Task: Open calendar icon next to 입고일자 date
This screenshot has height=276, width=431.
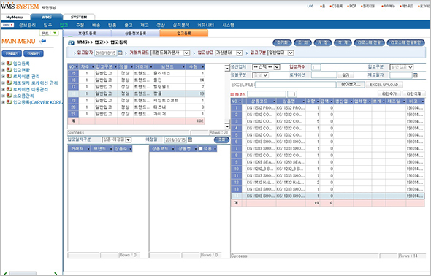Action: coord(121,53)
